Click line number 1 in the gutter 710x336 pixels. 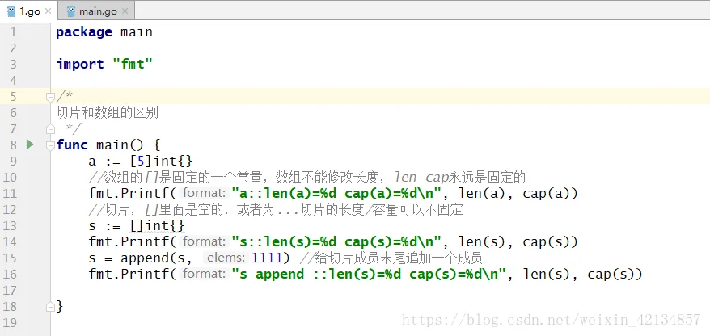click(x=13, y=32)
